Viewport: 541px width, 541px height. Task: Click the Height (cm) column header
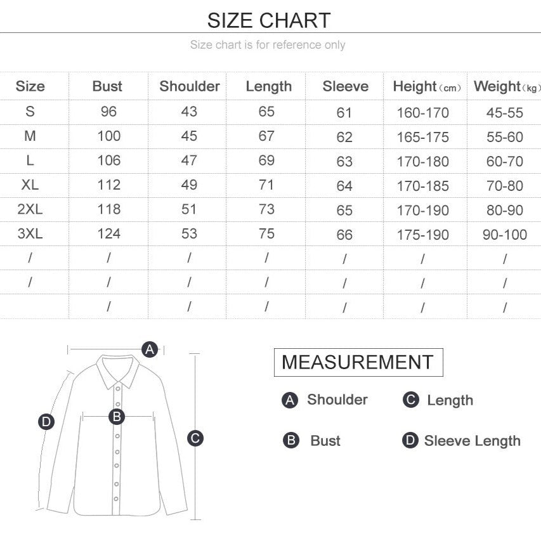(426, 87)
